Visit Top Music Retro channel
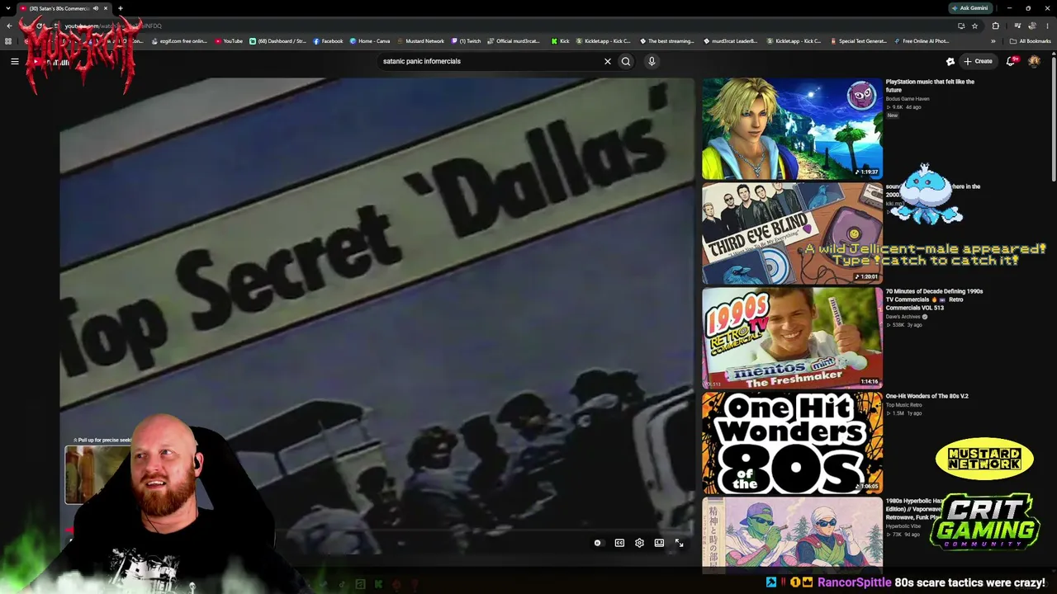Image resolution: width=1057 pixels, height=594 pixels. tap(904, 405)
